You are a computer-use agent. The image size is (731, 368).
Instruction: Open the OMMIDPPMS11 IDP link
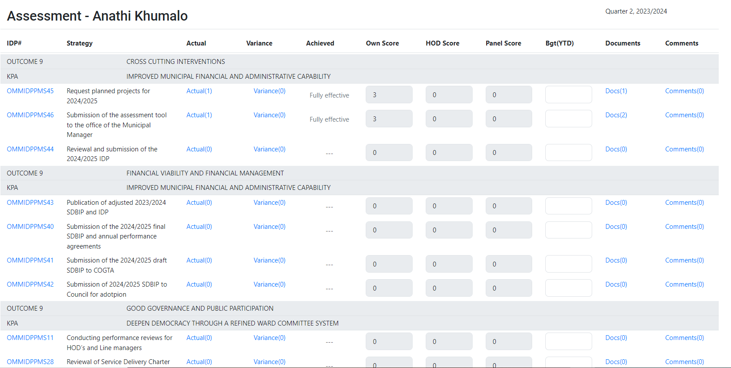point(30,338)
